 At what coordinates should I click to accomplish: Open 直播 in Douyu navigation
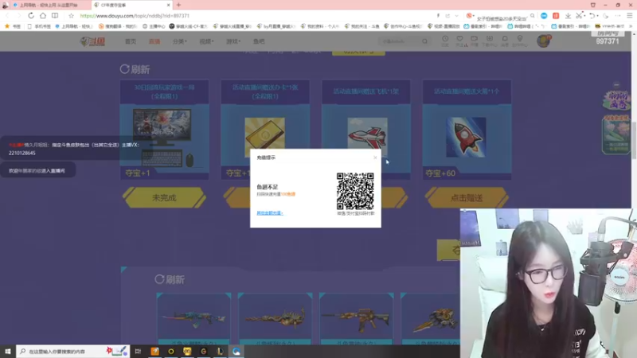[x=154, y=41]
